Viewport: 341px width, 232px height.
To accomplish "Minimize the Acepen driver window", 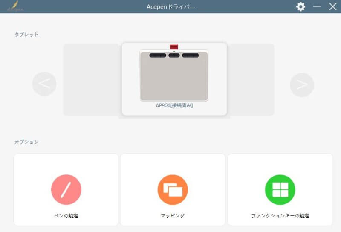I will [x=317, y=7].
